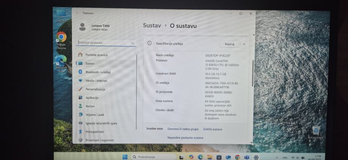Open Outlook from the taskbar

228,157
